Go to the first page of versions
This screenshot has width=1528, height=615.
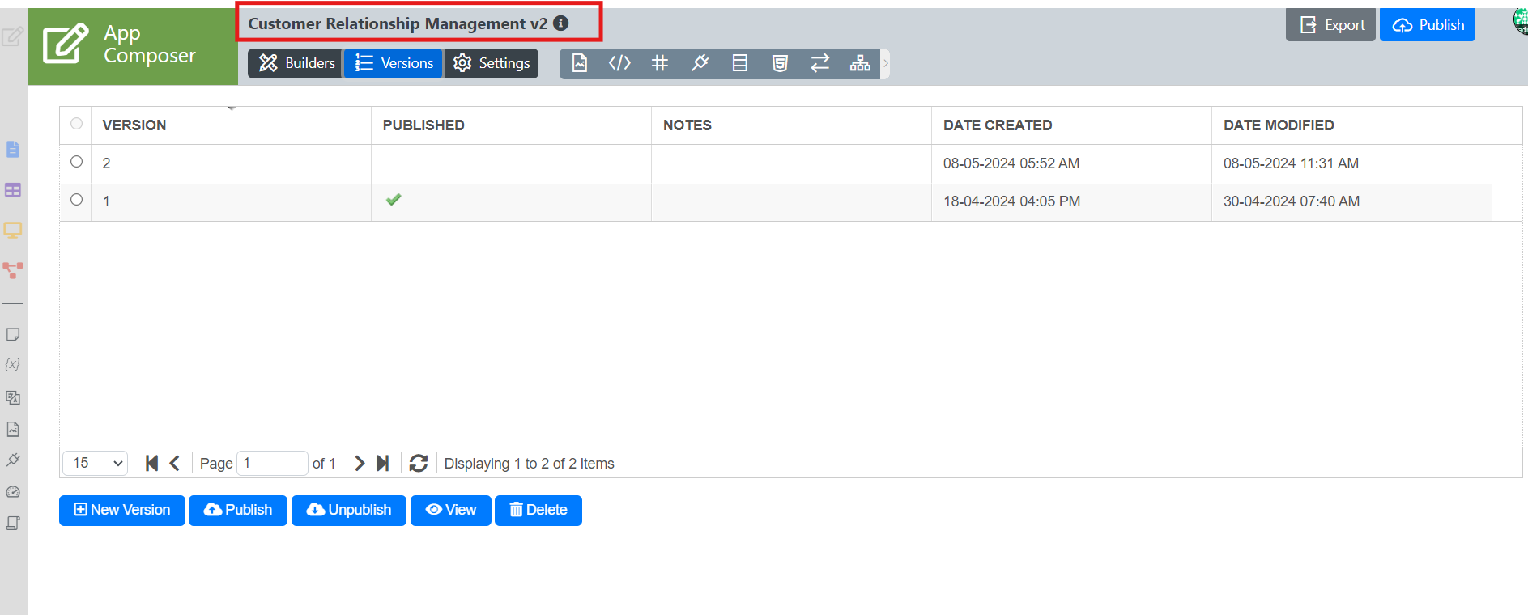point(151,463)
